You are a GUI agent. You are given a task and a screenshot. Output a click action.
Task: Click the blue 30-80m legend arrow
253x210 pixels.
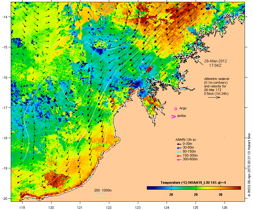[x=179, y=148]
